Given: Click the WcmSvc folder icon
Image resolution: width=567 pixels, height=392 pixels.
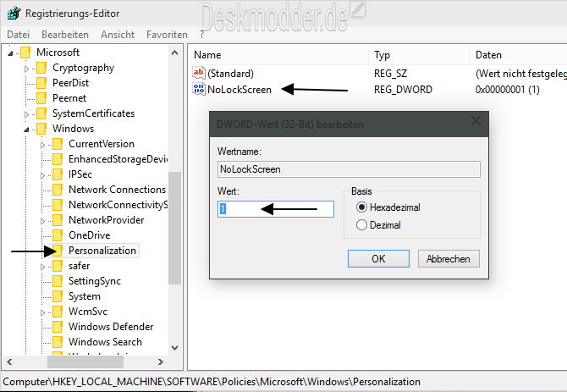Looking at the screenshot, I should (58, 312).
